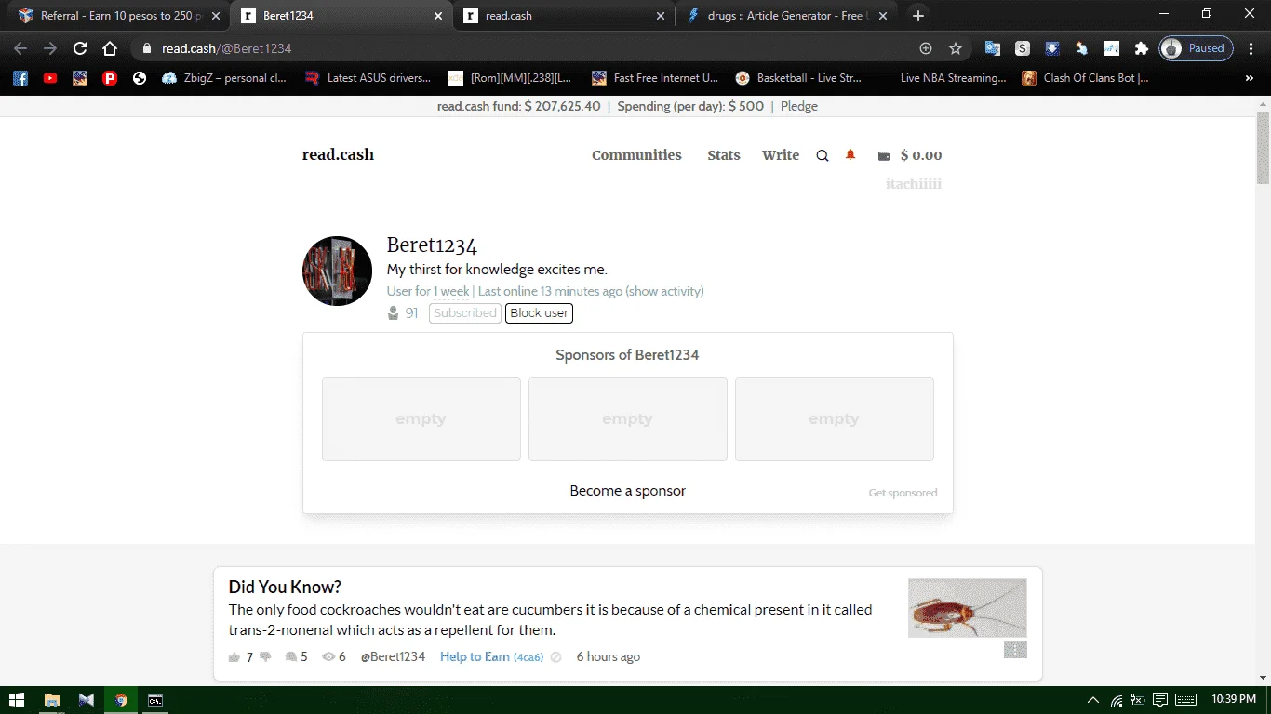Click the read.cash logo

pyautogui.click(x=338, y=155)
